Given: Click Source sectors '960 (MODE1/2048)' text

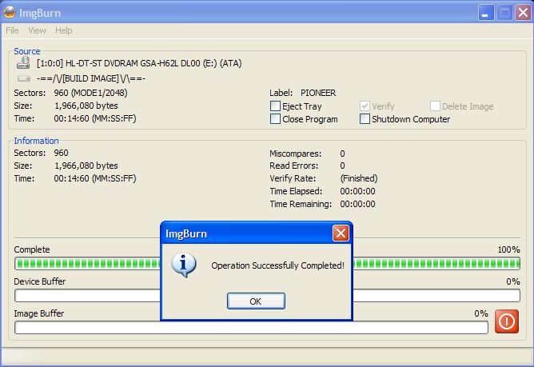Looking at the screenshot, I should point(90,93).
